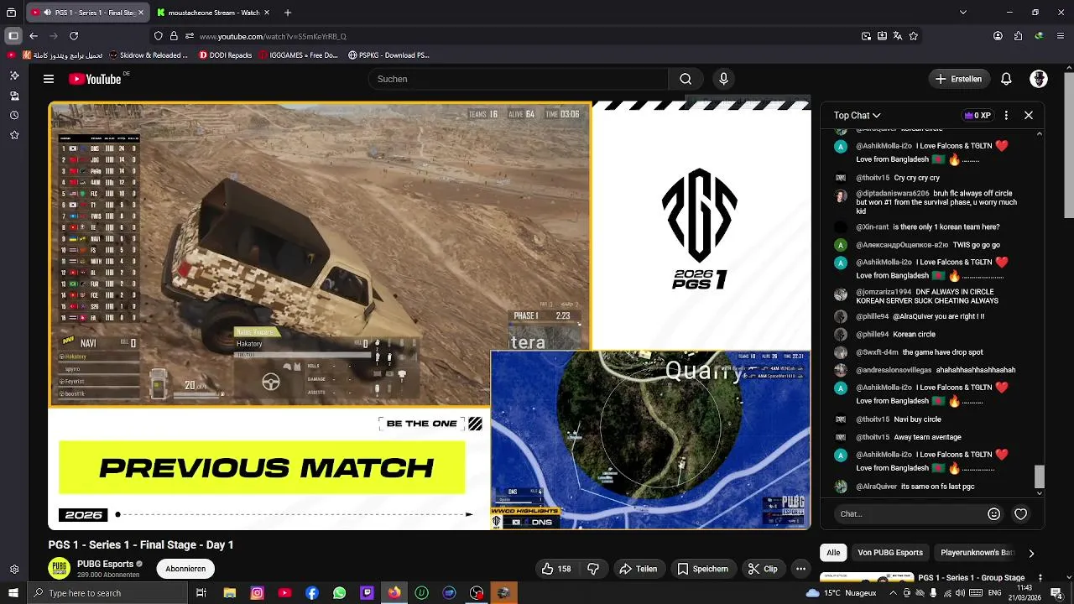Screen dimensions: 1074x604
Task: Open the YouTube account avatar menu
Action: click(x=1039, y=79)
